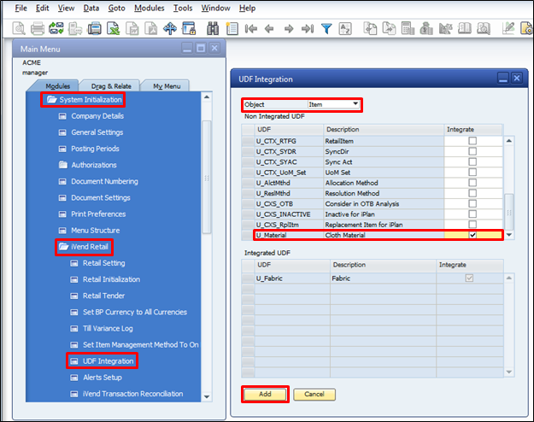Screen dimensions: 534x422
Task: Switch to the My Menu tab
Action: coord(167,86)
